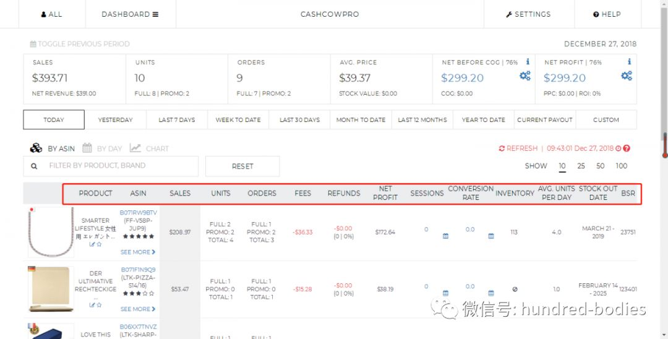Viewport: 668px width, 339px height.
Task: Select the YESTERDAY period tab
Action: point(116,119)
